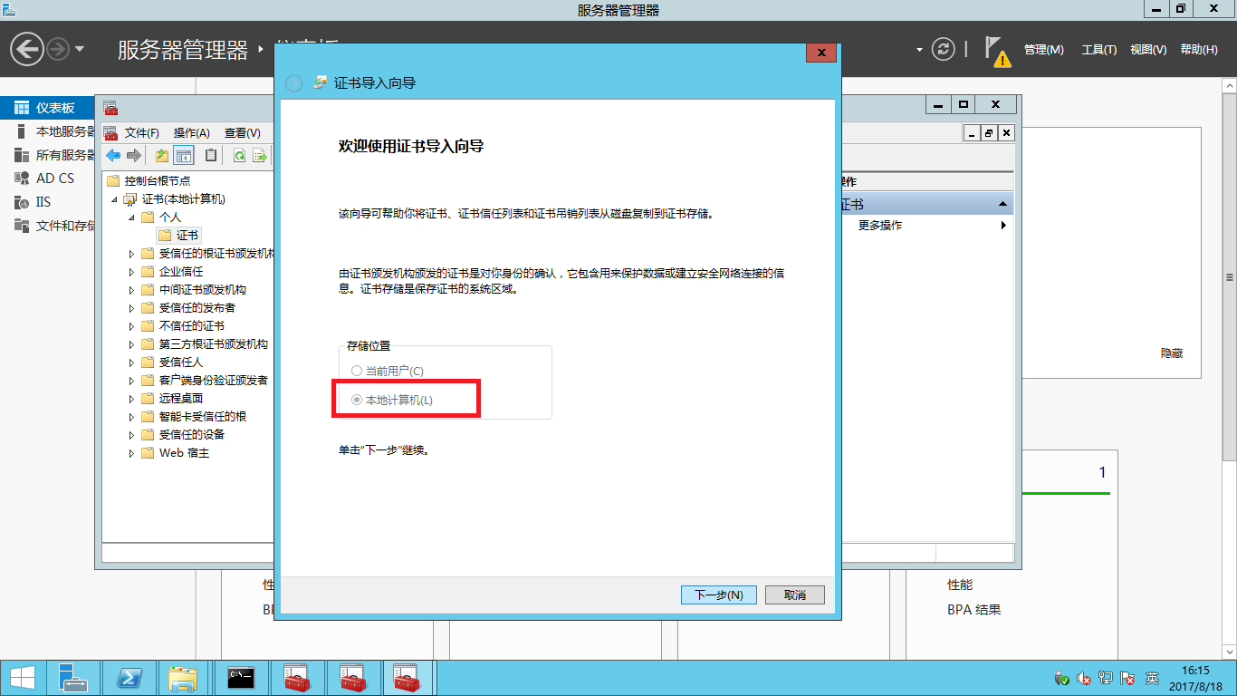Screen dimensions: 1237x696
Task: Open the 管理(M) menu
Action: coord(1043,50)
